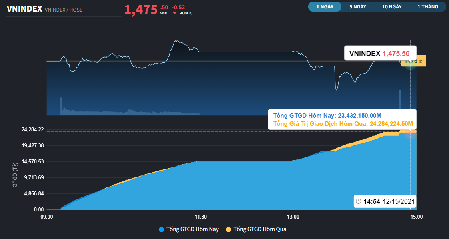Click the yellow reference price tag 1476.02
The width and height of the screenshot is (449, 239).
(414, 61)
